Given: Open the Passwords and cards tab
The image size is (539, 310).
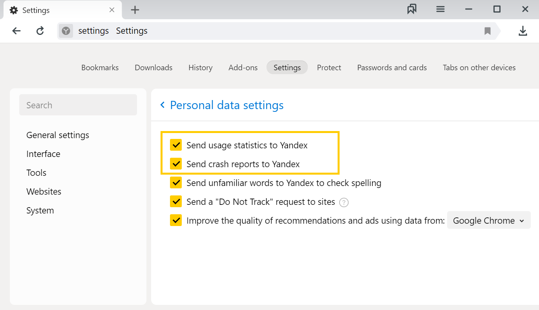Looking at the screenshot, I should coord(392,67).
